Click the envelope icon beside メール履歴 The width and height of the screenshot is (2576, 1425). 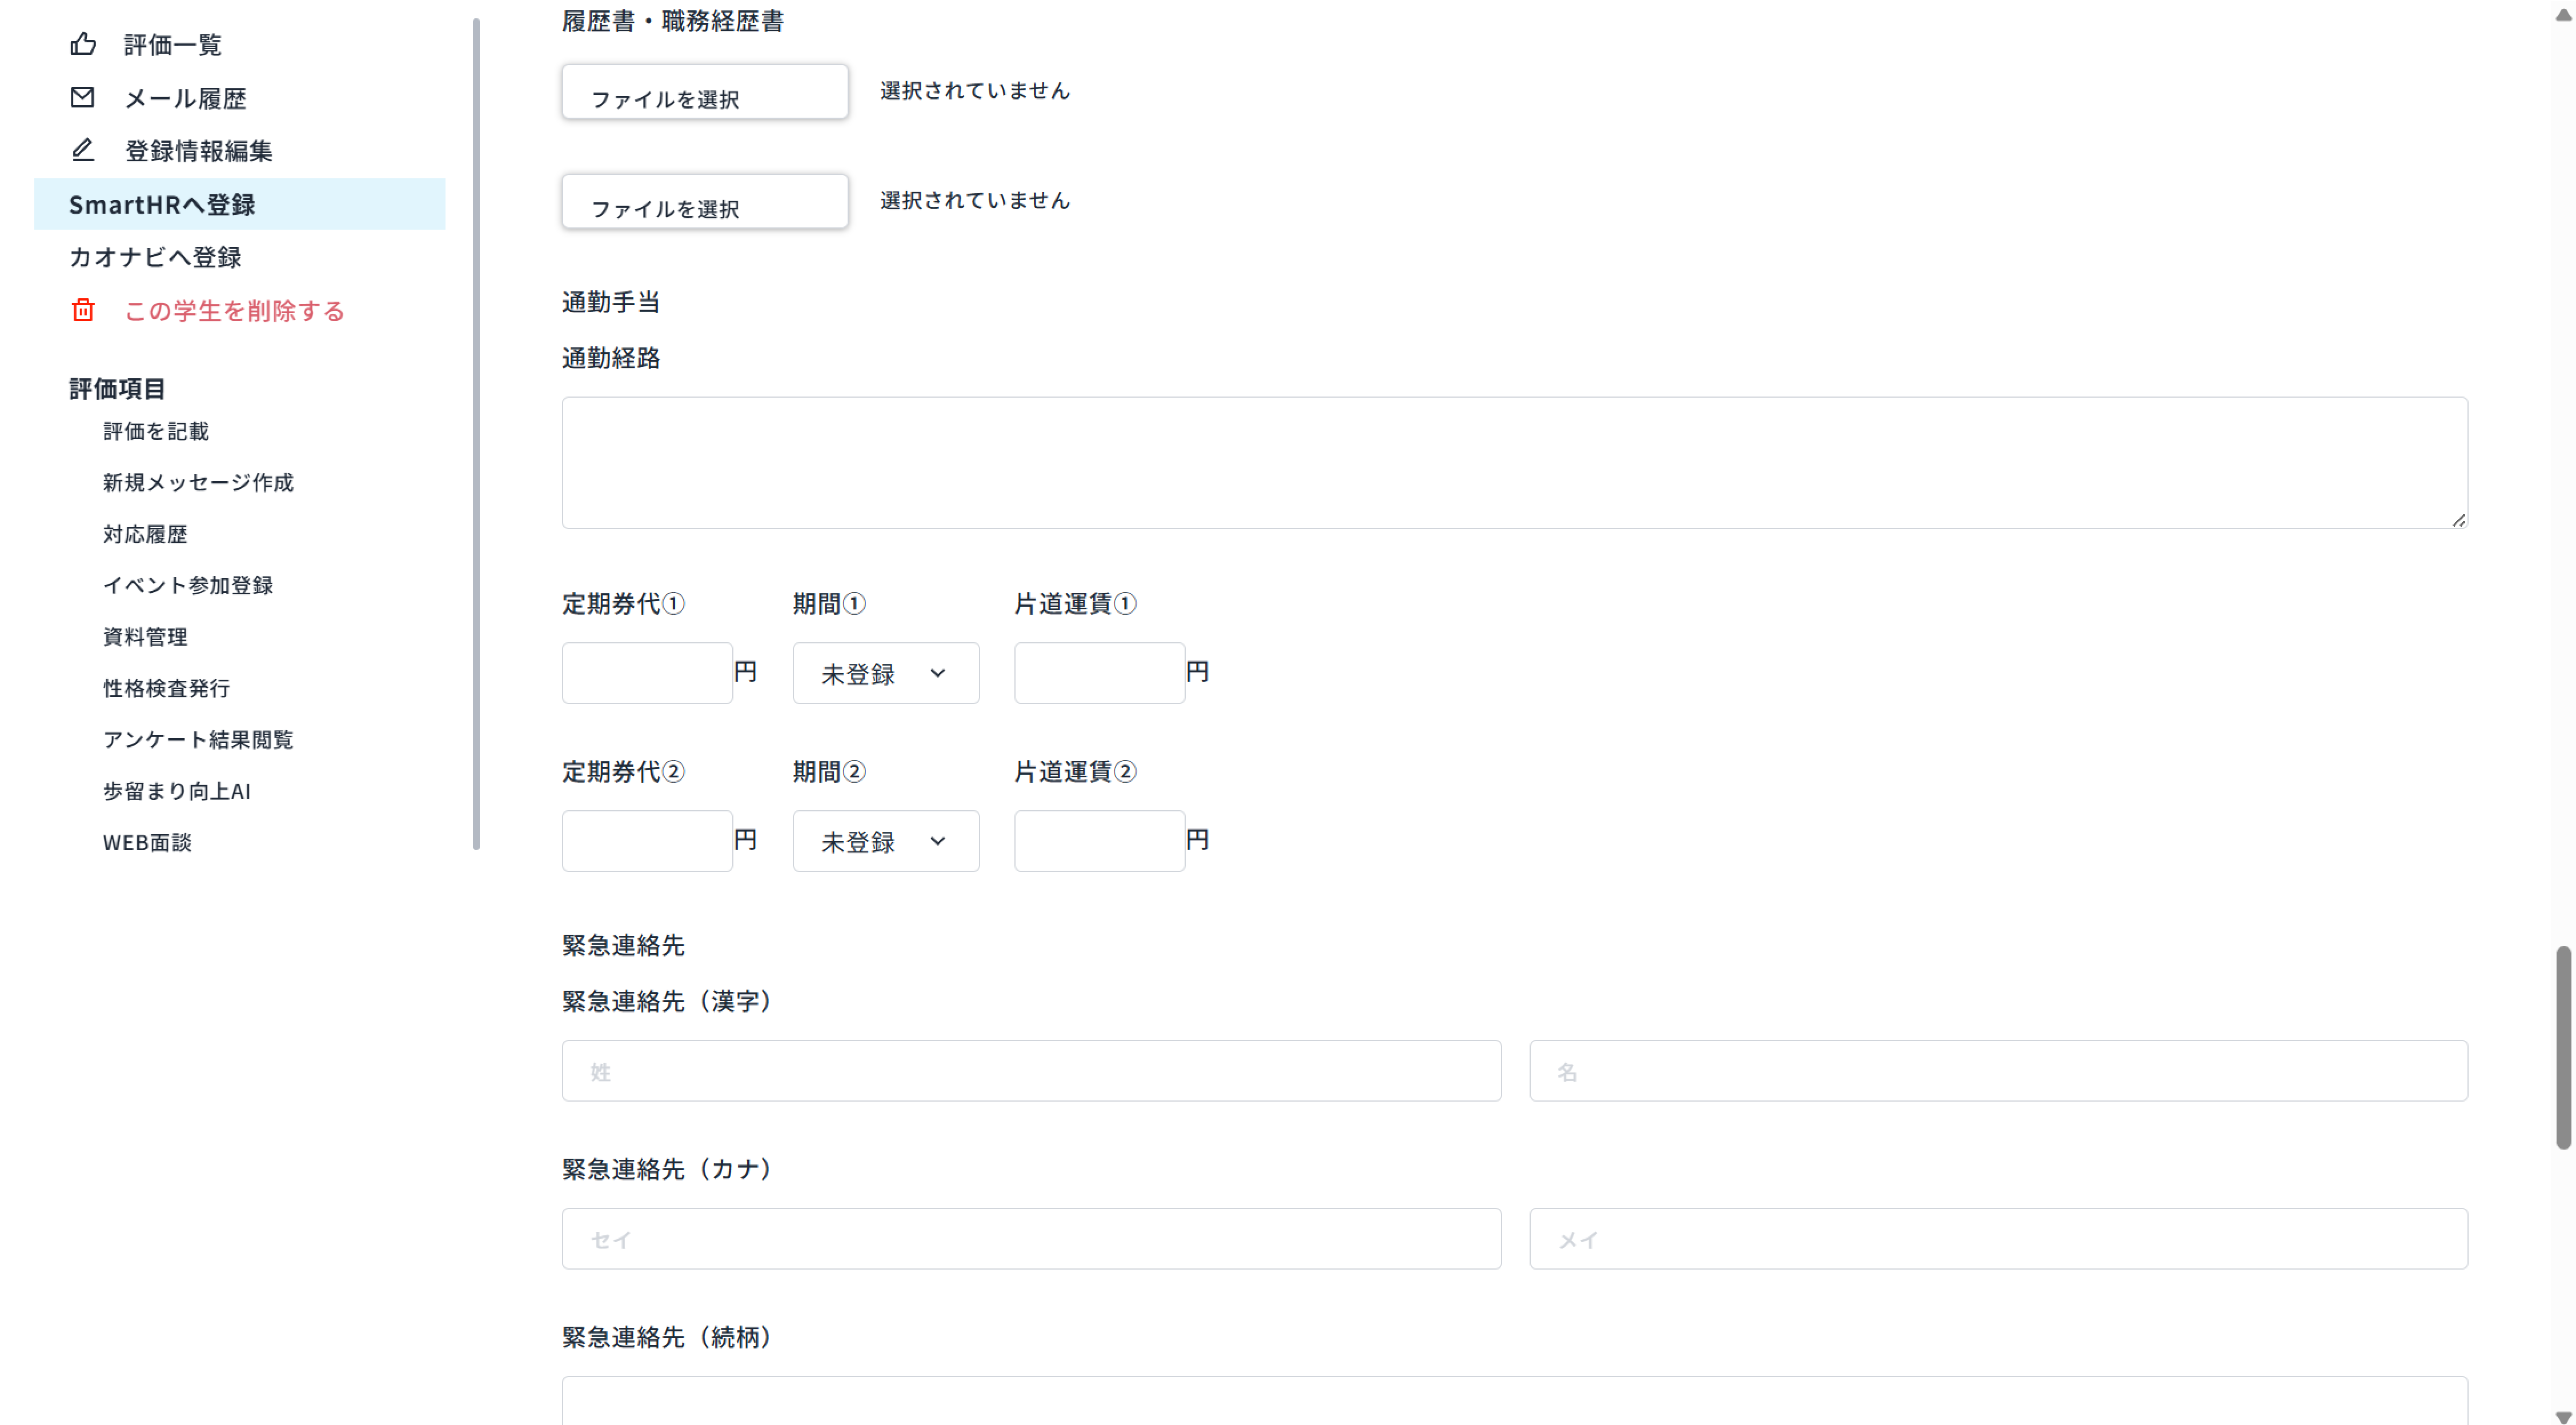click(x=83, y=97)
